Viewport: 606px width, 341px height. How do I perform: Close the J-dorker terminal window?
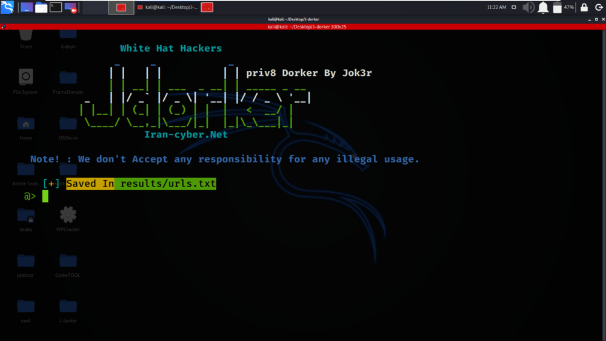[604, 19]
